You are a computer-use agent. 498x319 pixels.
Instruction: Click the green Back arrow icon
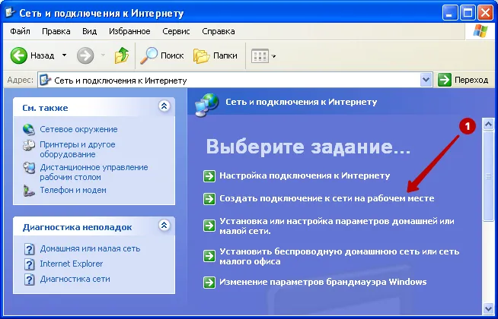(18, 55)
